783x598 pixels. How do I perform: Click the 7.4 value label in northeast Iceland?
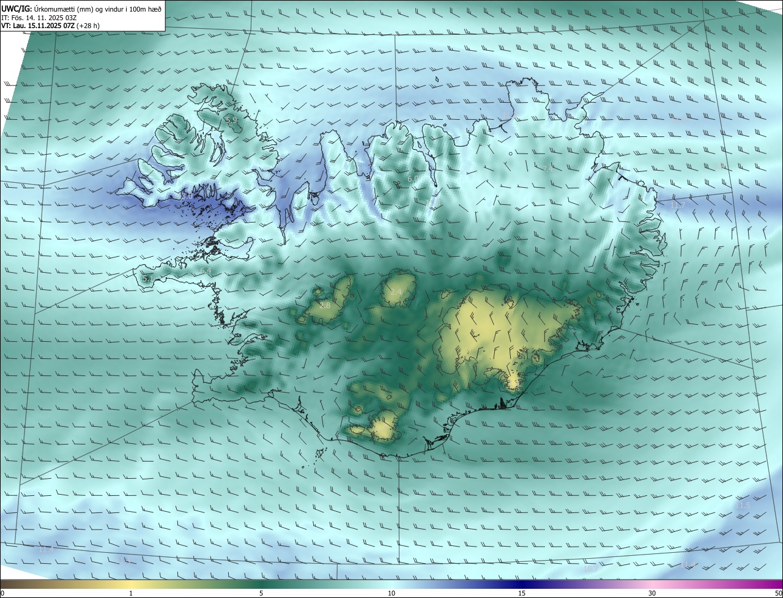point(547,168)
